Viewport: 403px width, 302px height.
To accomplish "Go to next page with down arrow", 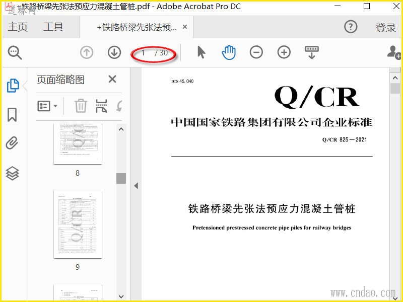I will click(x=114, y=53).
